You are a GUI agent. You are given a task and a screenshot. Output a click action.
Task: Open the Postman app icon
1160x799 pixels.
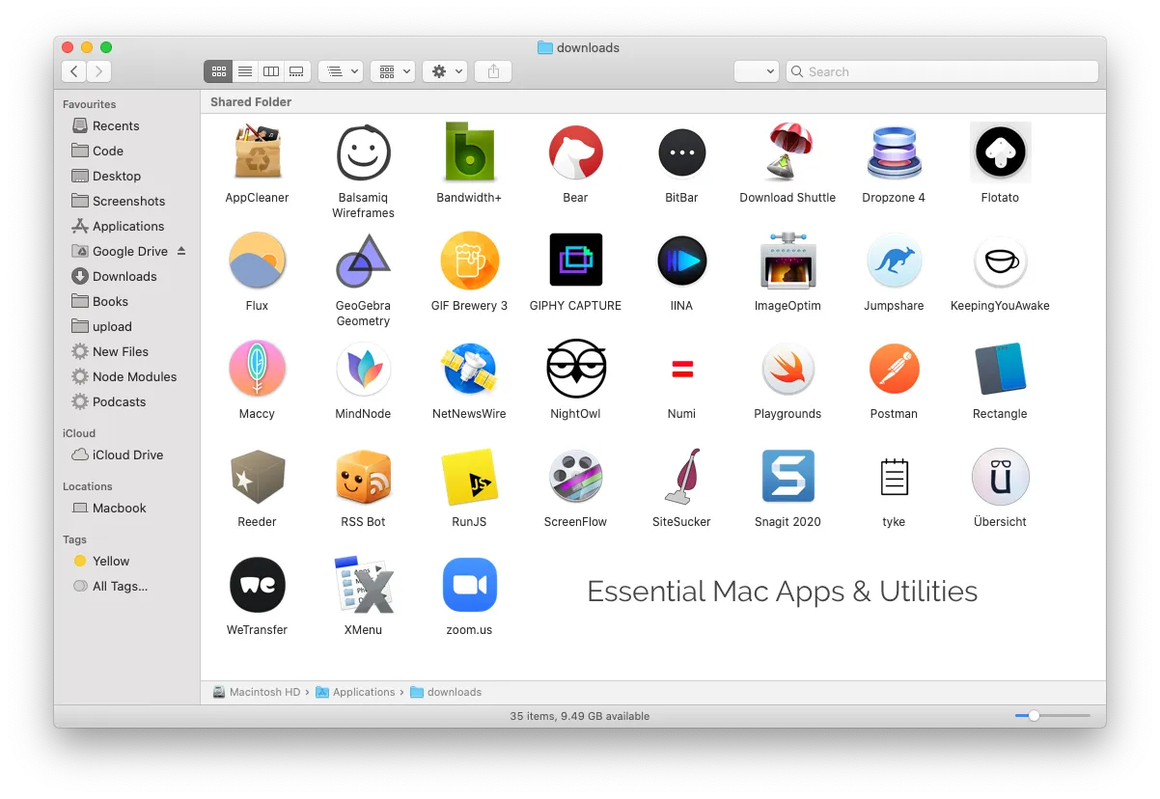click(894, 368)
